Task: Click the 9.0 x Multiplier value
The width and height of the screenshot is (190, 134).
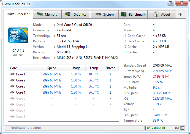Action: (156, 87)
